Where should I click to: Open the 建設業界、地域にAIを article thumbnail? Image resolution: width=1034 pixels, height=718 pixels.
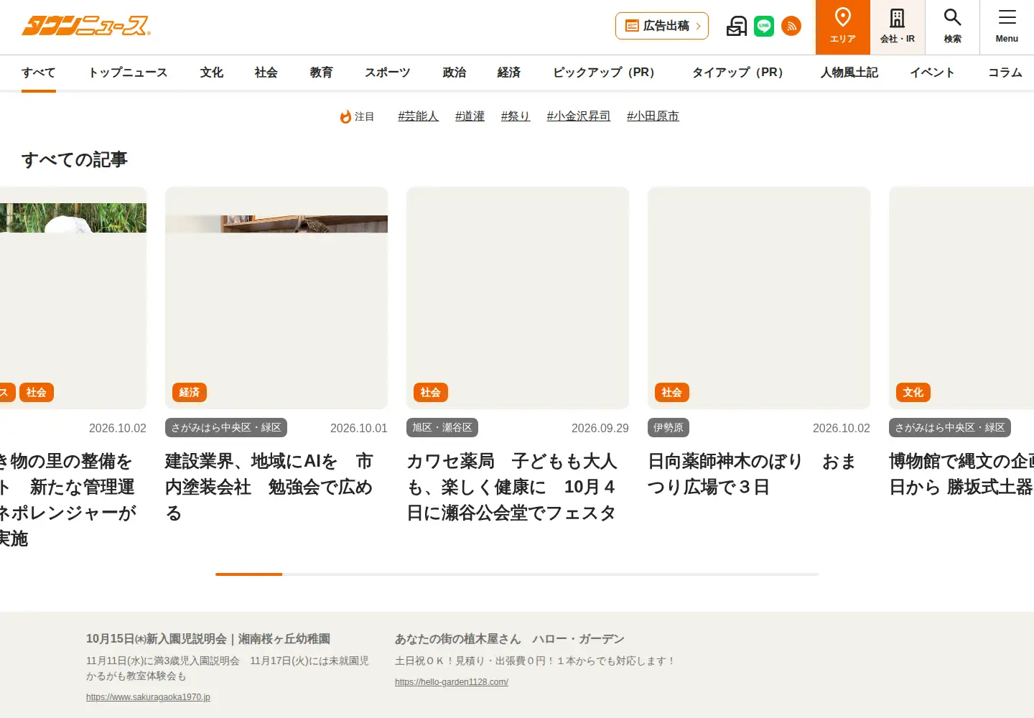pyautogui.click(x=276, y=298)
